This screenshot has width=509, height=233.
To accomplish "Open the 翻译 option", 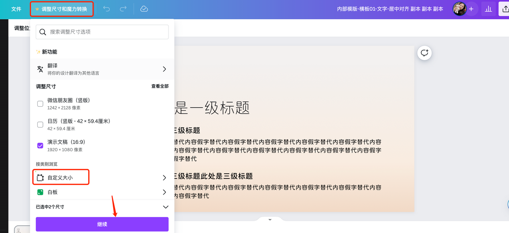I will [x=102, y=69].
